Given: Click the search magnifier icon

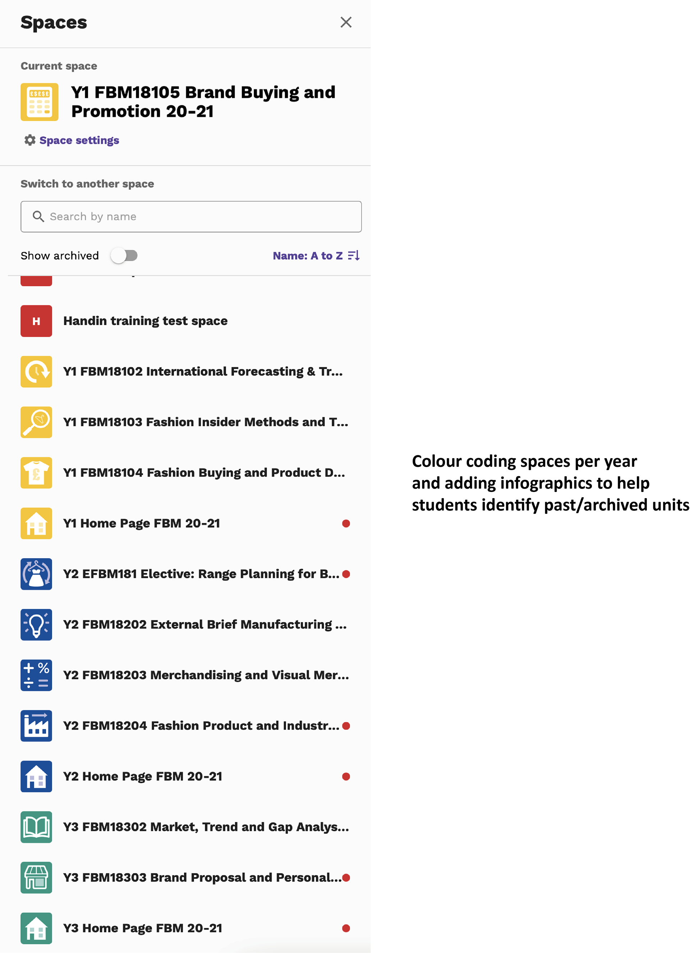Looking at the screenshot, I should tap(38, 216).
